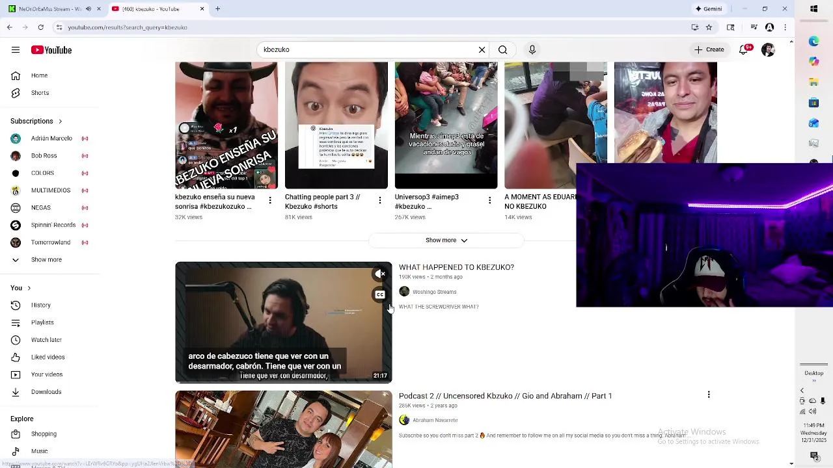The image size is (833, 468).
Task: Open Bob Ross subscription channel
Action: (x=44, y=155)
